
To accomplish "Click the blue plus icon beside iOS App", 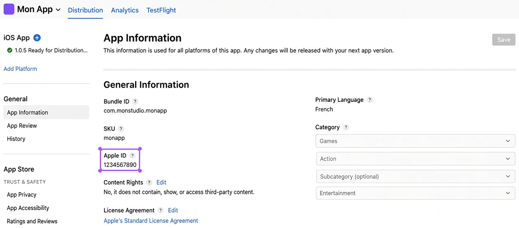I will click(37, 38).
